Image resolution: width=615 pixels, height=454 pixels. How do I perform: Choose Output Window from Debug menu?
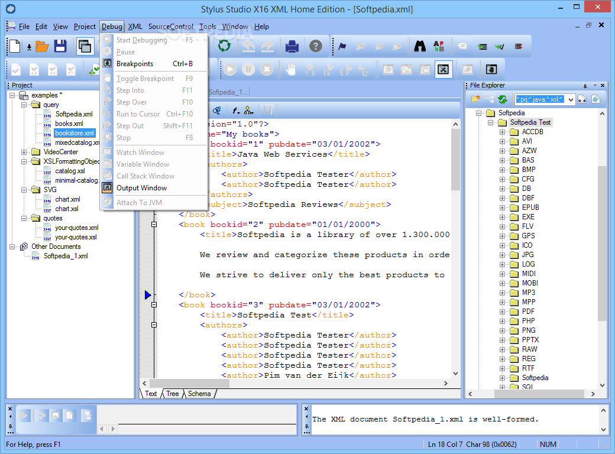(154, 188)
